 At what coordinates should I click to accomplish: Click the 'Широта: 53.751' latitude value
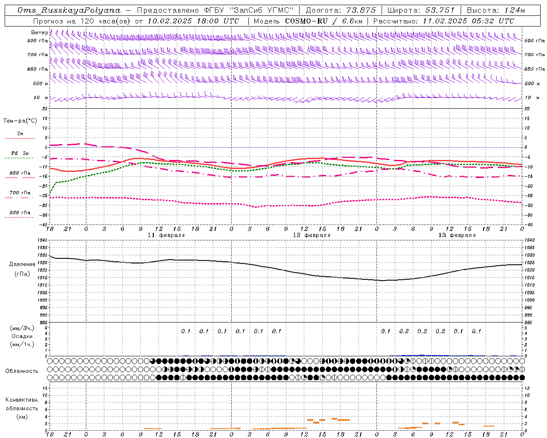click(421, 10)
